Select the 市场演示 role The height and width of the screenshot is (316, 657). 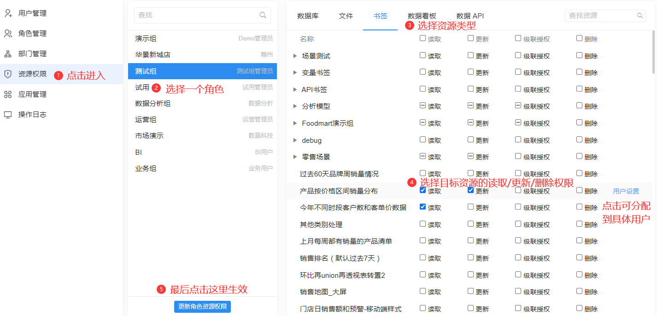[202, 136]
